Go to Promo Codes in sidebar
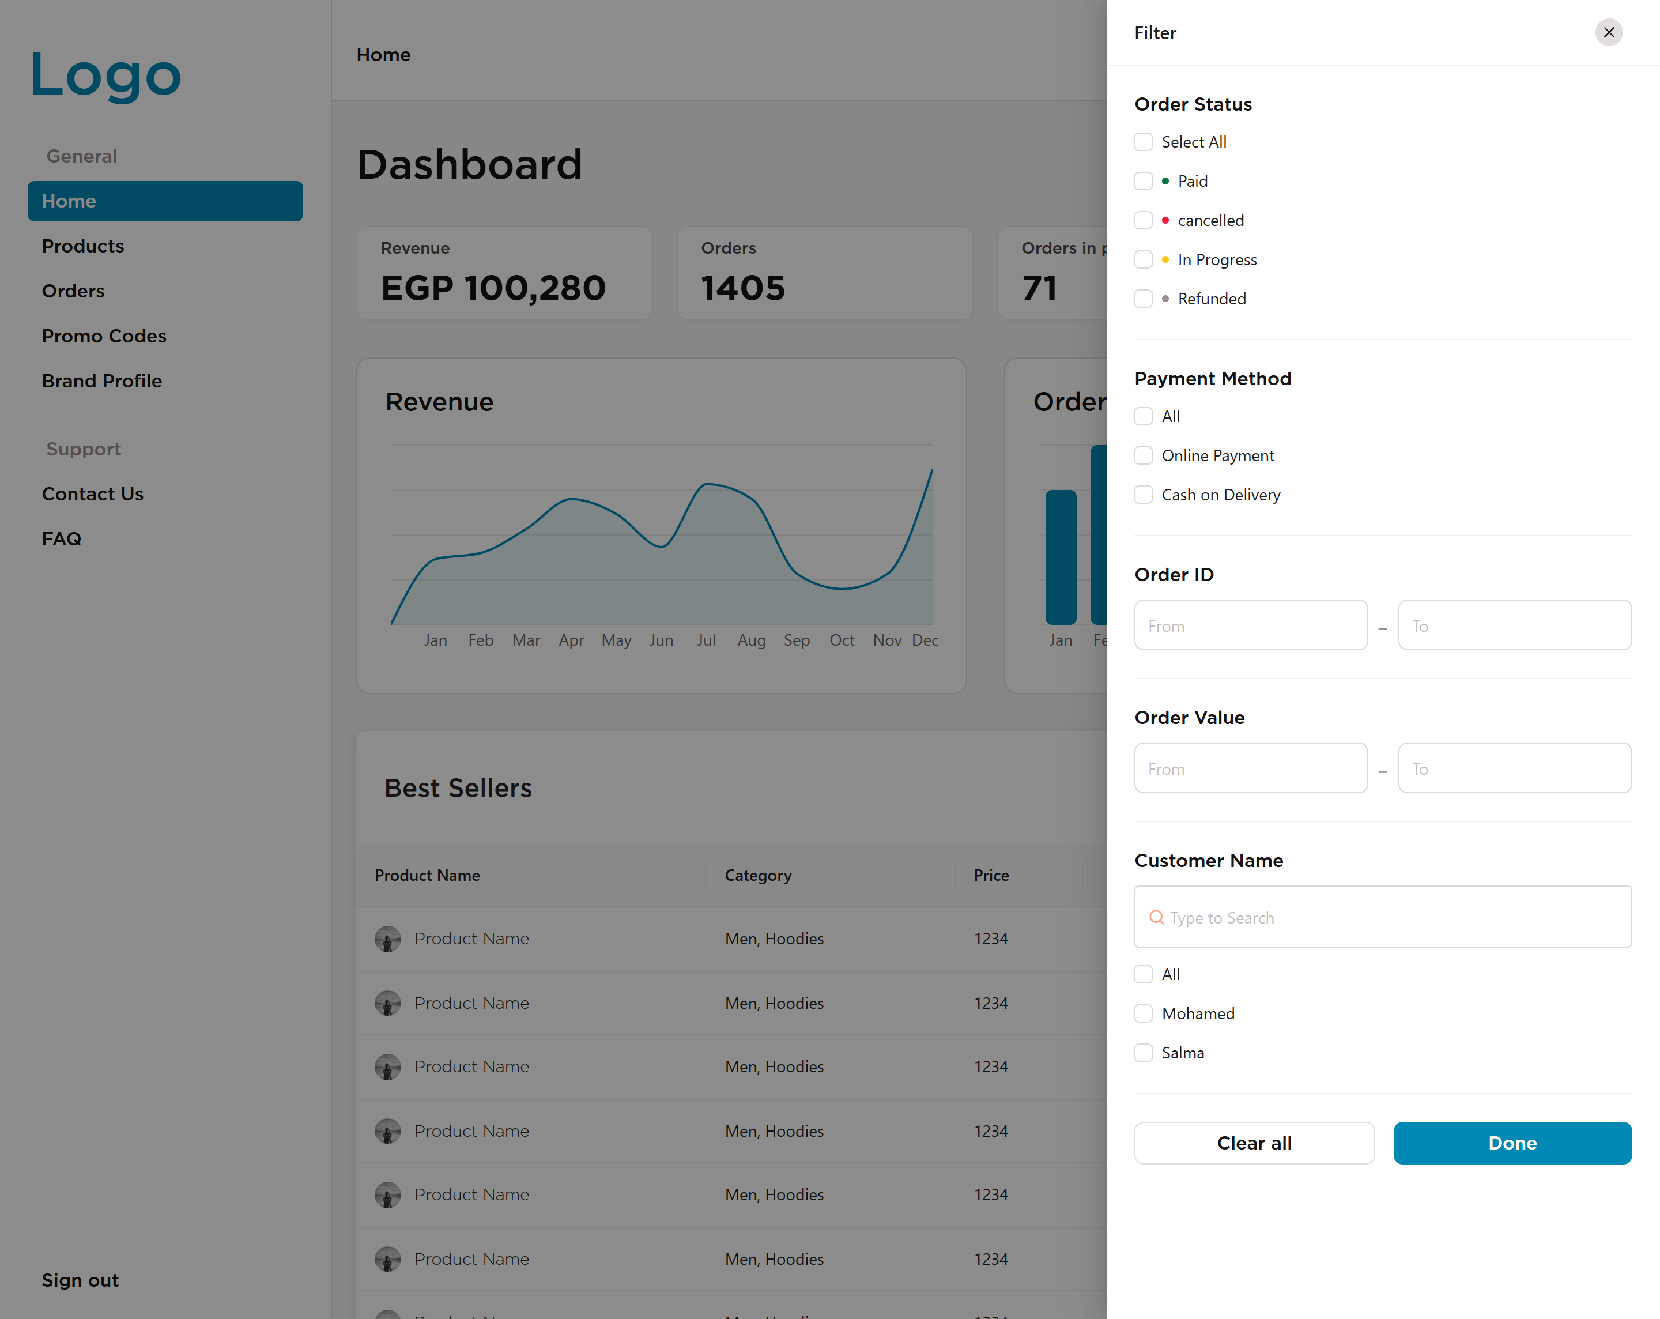Screen dimensions: 1660x1319 click(104, 336)
